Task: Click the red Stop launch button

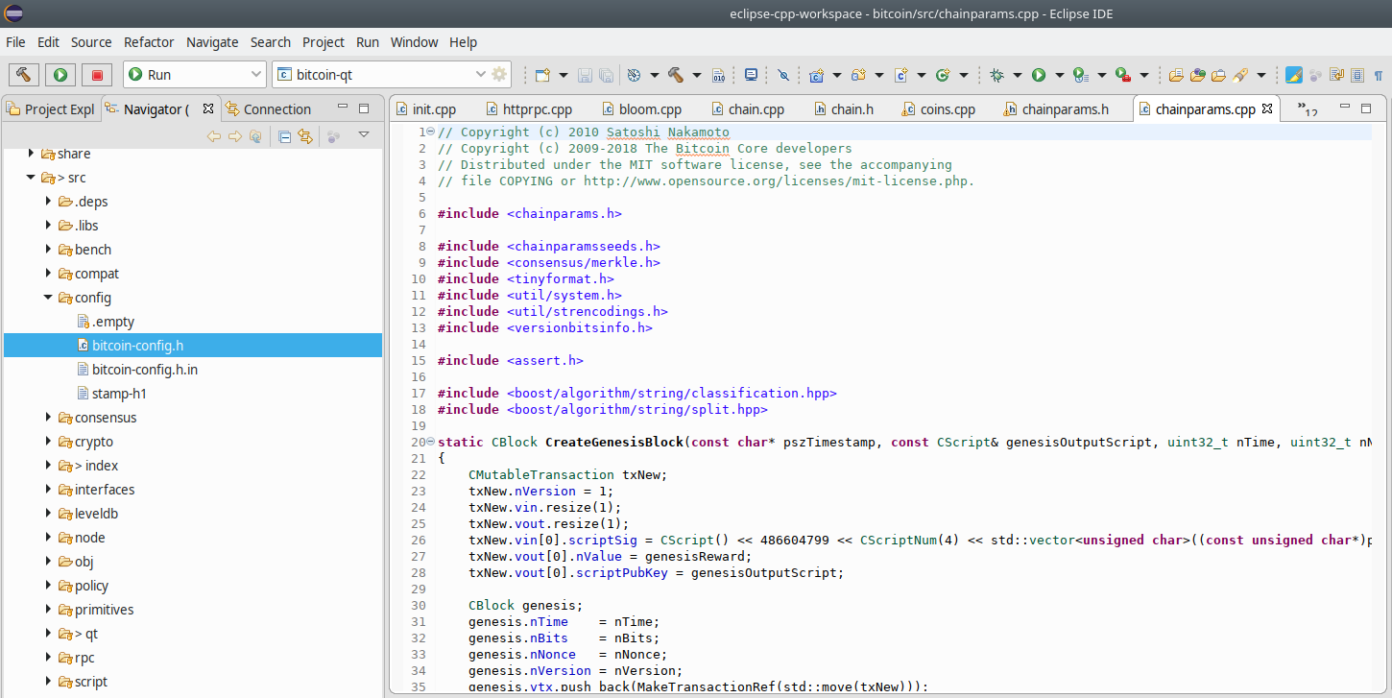Action: coord(96,74)
